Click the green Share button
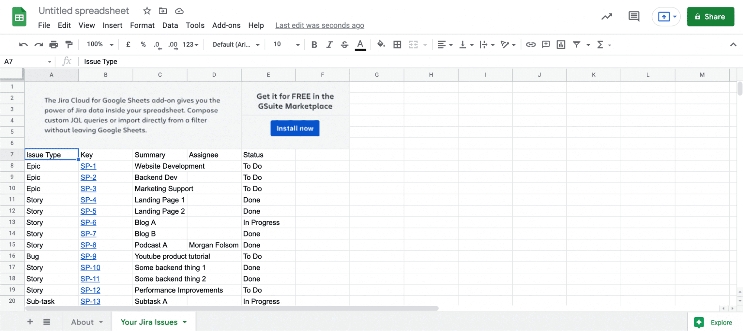The height and width of the screenshot is (331, 743). (x=710, y=17)
